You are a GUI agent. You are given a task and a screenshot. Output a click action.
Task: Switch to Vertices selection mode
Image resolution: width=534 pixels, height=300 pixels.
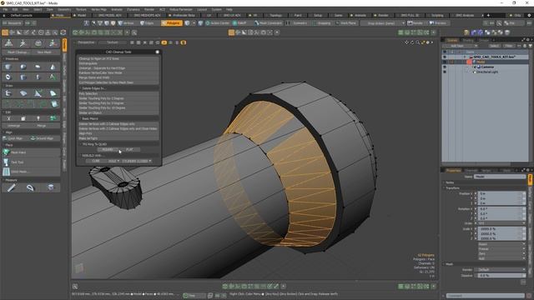click(126, 23)
